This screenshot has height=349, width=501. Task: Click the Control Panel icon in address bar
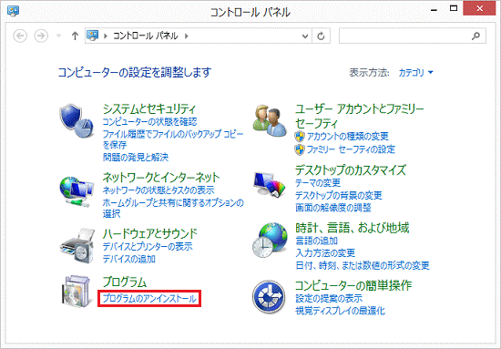tap(93, 36)
